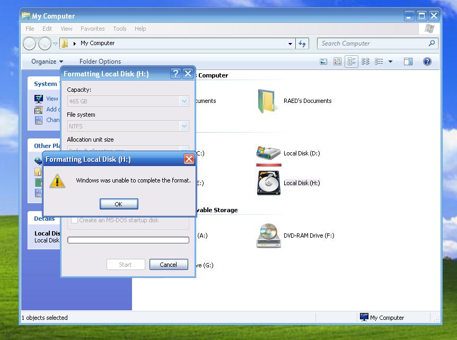The image size is (457, 340).
Task: Click the Local Disk (H:) label
Action: (x=302, y=183)
